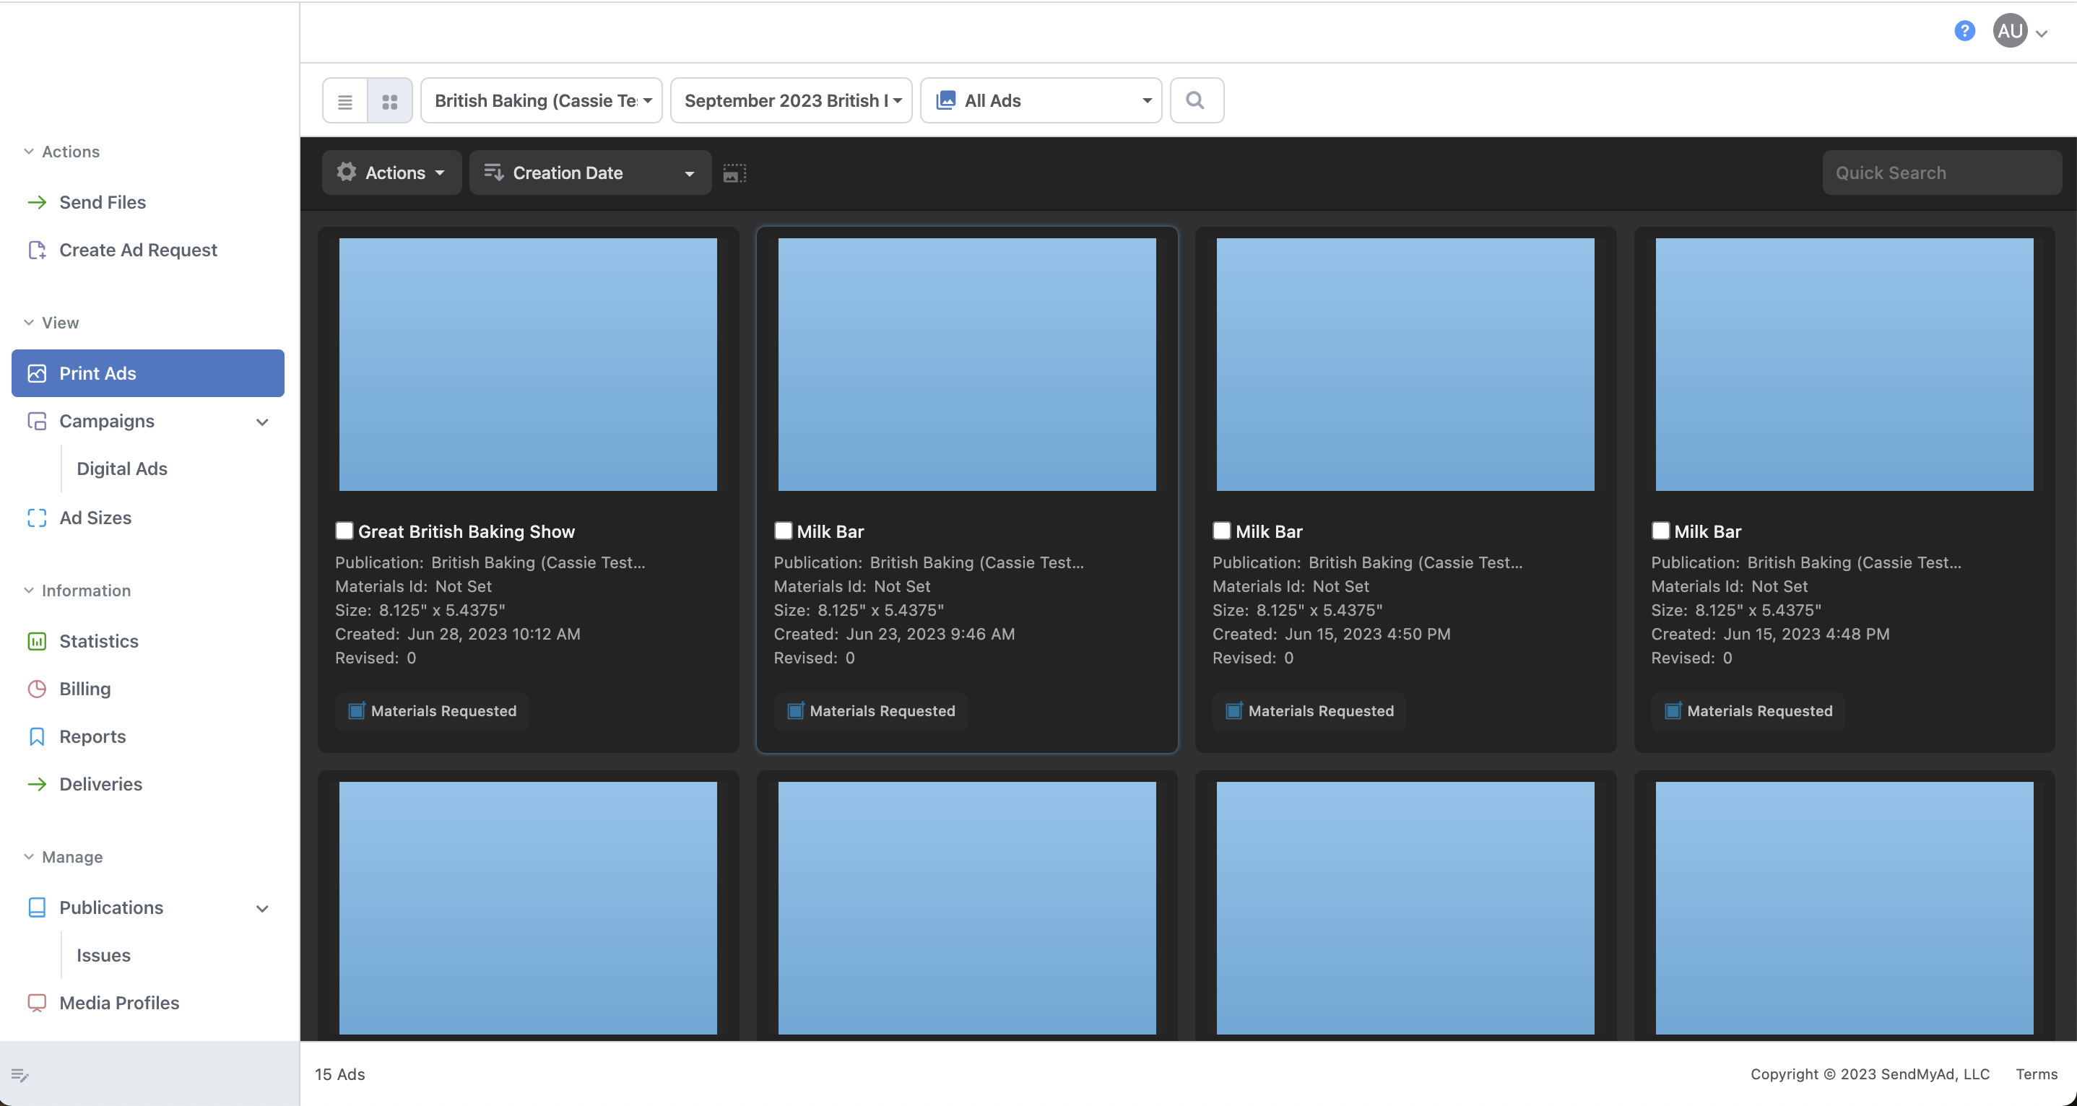Screen dimensions: 2077x1106
Task: Click the Campaigns icon in the sidebar
Action: [x=37, y=421]
